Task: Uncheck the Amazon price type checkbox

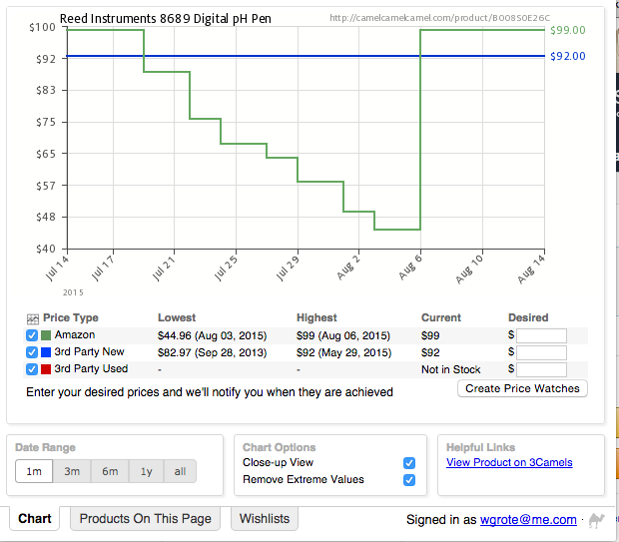Action: tap(32, 335)
